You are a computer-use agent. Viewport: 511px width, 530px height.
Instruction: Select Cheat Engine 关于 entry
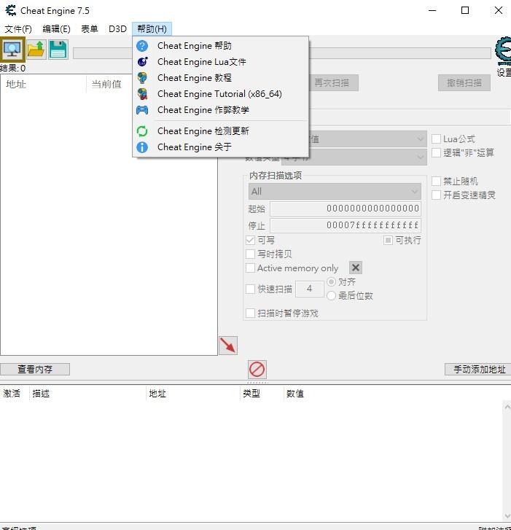tap(220, 147)
